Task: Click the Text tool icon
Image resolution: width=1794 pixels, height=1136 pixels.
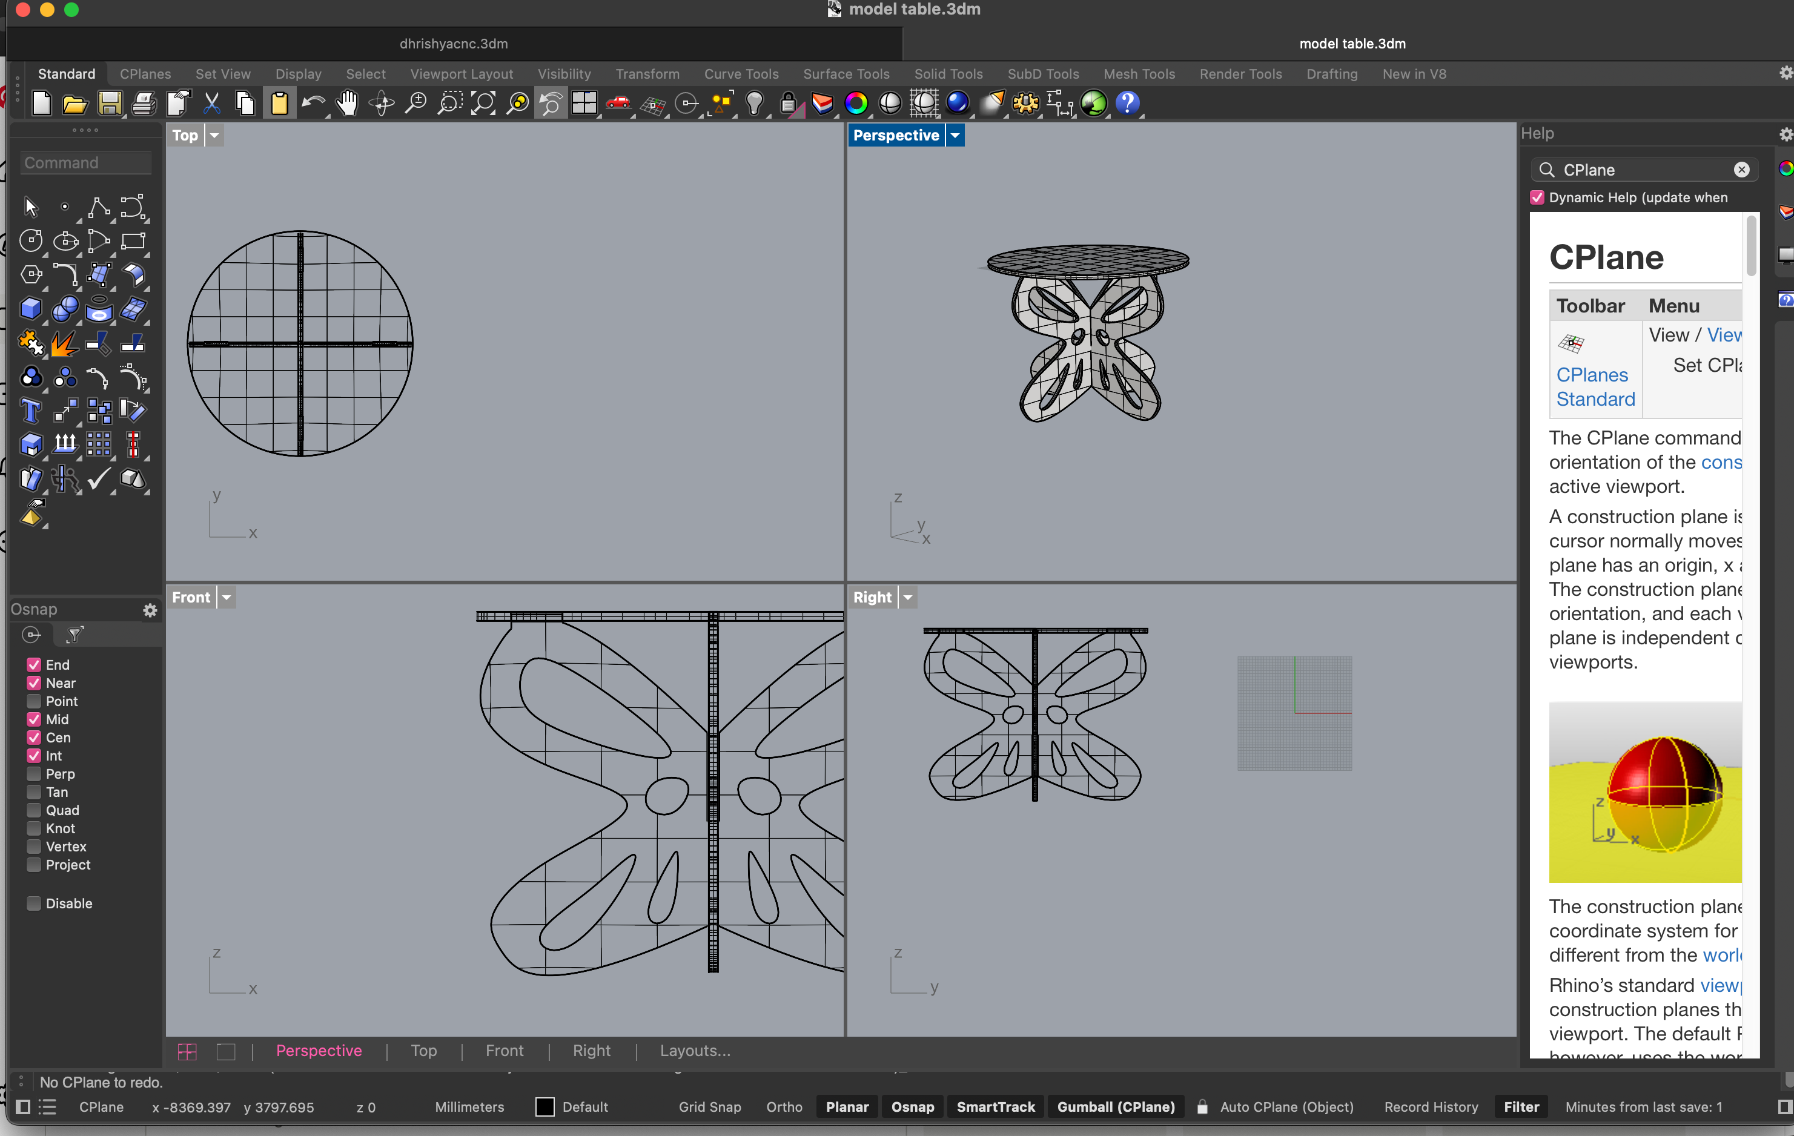Action: click(30, 411)
